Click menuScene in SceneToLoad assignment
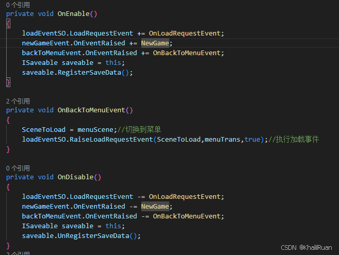Viewport: 339px width, 255px height. coord(95,129)
